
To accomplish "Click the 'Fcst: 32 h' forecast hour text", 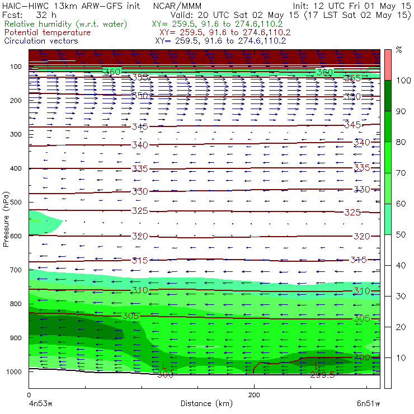I will [x=29, y=15].
